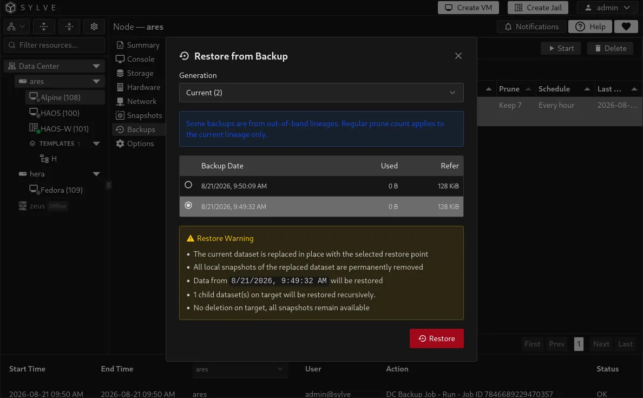
Task: Click the Sylve cube logo icon
Action: pyautogui.click(x=11, y=8)
